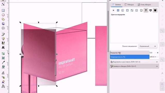Choose the evenodd fill rule heart icon
Viewport: 165px width, 93px height.
tap(151, 10)
